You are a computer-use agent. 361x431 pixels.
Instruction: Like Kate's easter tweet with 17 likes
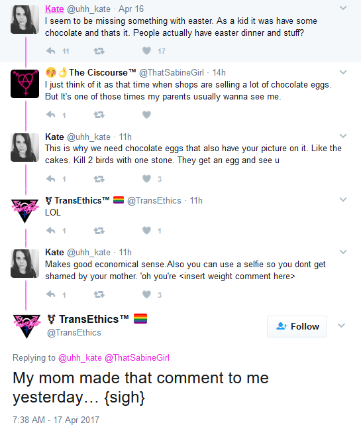[146, 50]
